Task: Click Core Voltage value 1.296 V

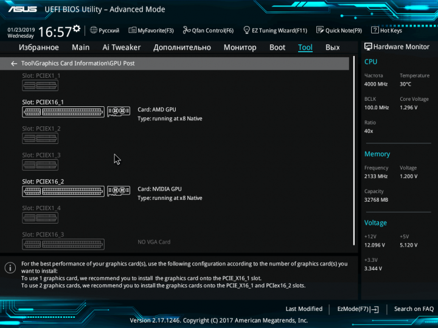Action: coord(409,108)
